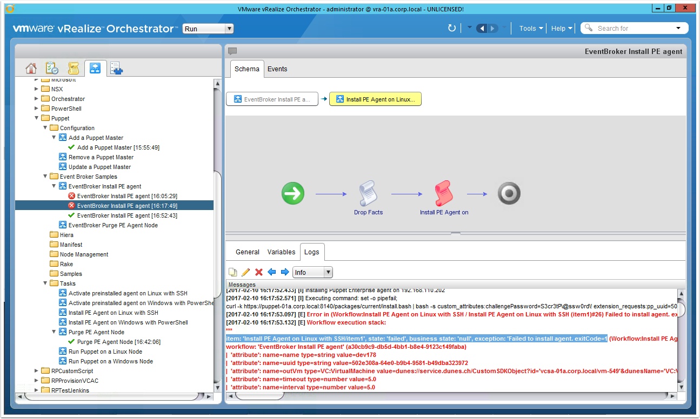Open the history dropdown left of back arrow
Image resolution: width=700 pixels, height=419 pixels.
[x=470, y=28]
